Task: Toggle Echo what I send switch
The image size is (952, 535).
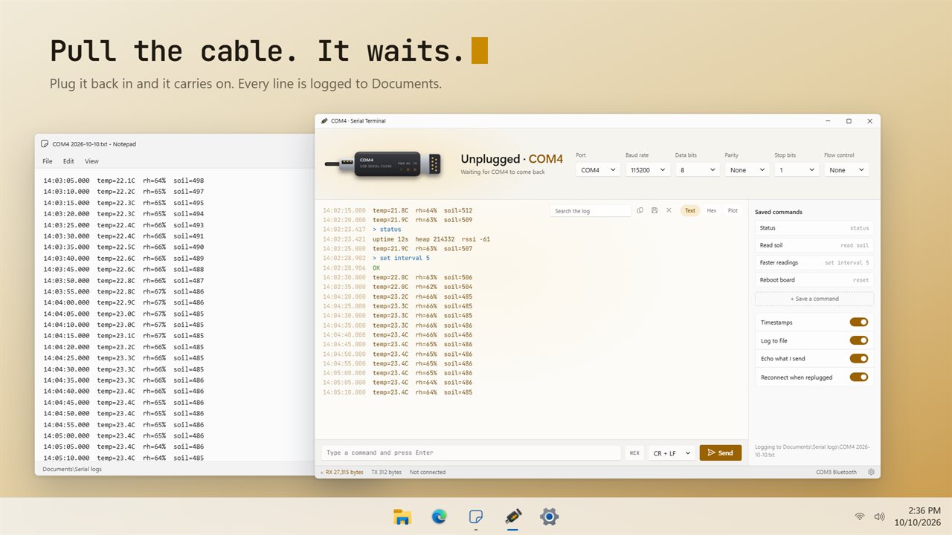Action: [859, 358]
